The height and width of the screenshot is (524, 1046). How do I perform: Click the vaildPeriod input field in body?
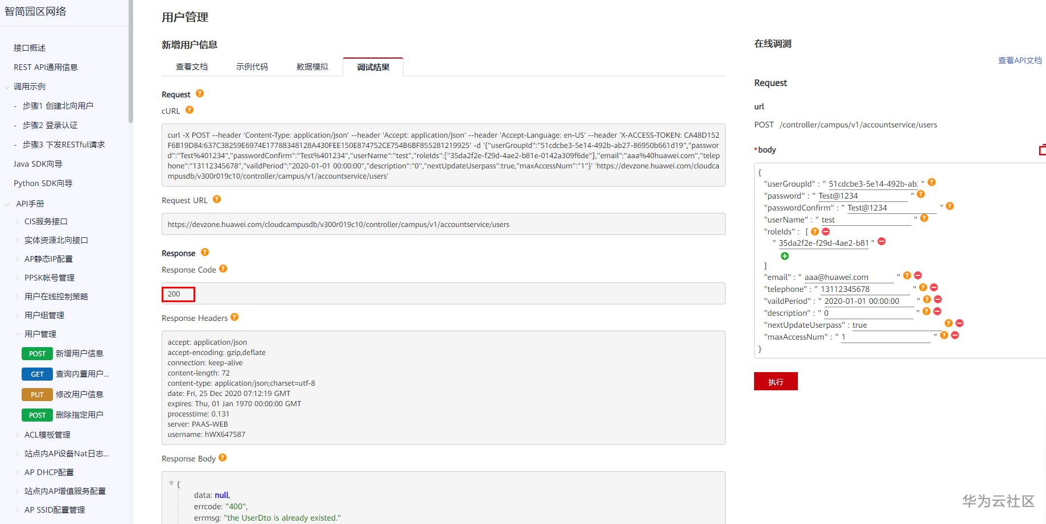coord(868,301)
